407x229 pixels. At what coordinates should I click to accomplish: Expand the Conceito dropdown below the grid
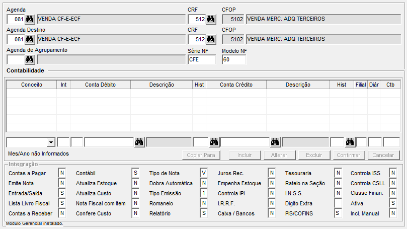50,142
